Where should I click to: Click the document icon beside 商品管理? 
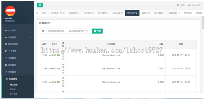tap(6, 65)
